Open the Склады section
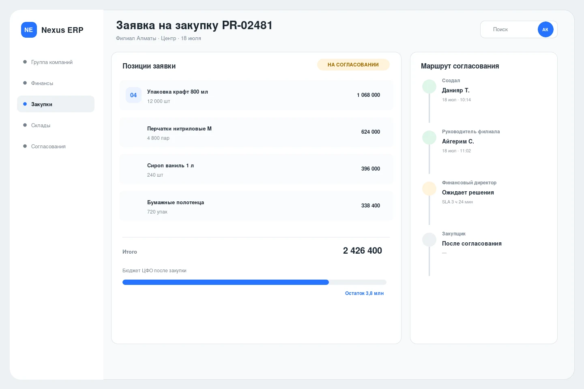This screenshot has height=389, width=584. [56, 125]
